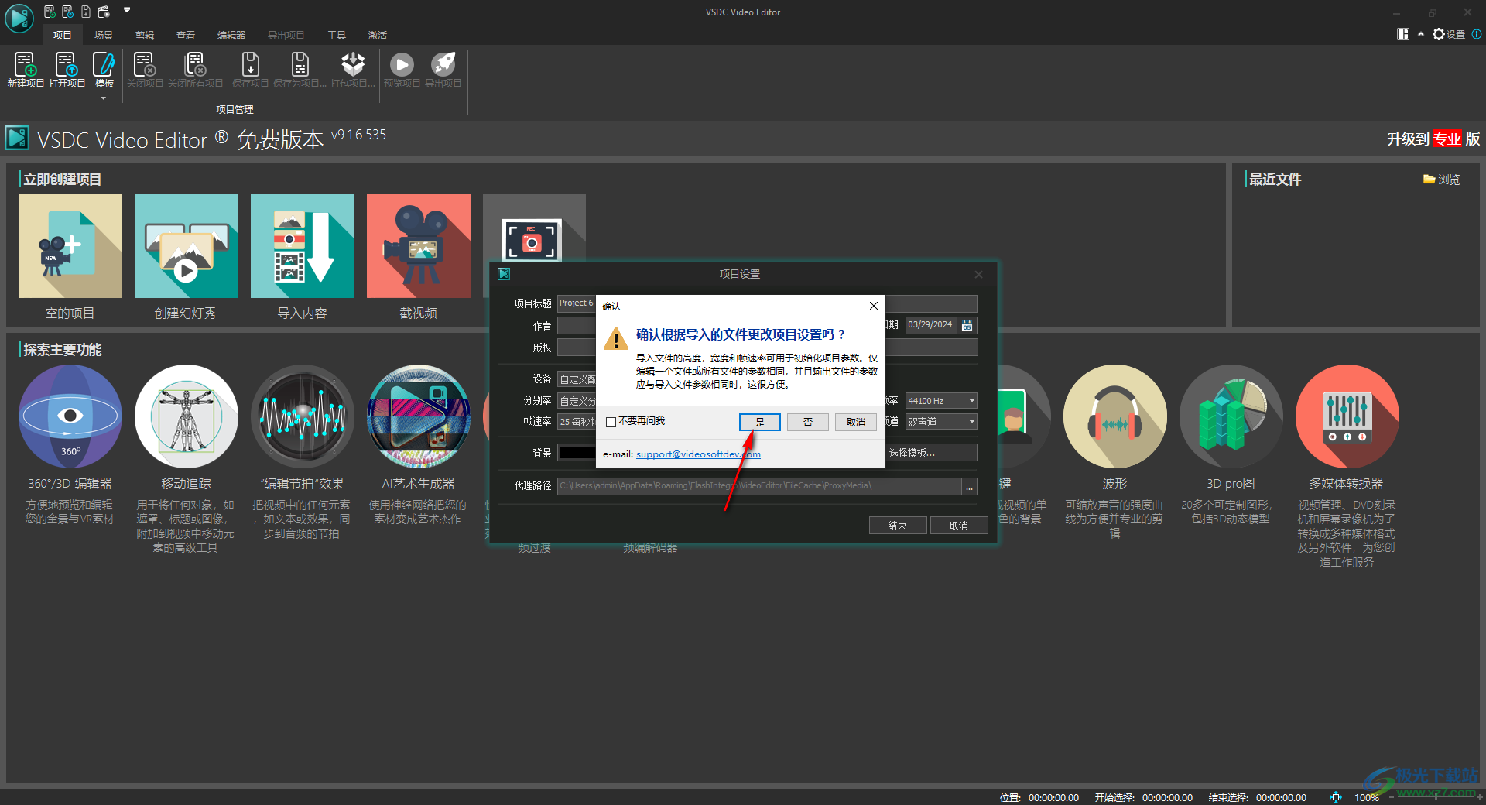Expand the small arrow next to 设置

(x=1420, y=34)
